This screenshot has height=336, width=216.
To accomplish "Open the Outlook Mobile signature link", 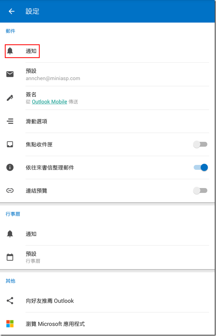I will (49, 102).
